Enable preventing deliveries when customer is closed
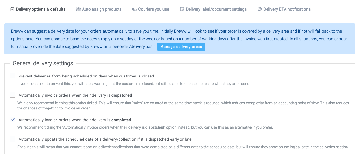The width and height of the screenshot is (360, 154). 13,76
